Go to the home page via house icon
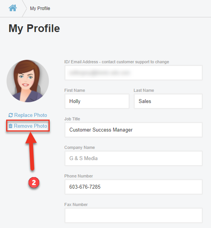This screenshot has width=211, height=228. click(x=13, y=8)
